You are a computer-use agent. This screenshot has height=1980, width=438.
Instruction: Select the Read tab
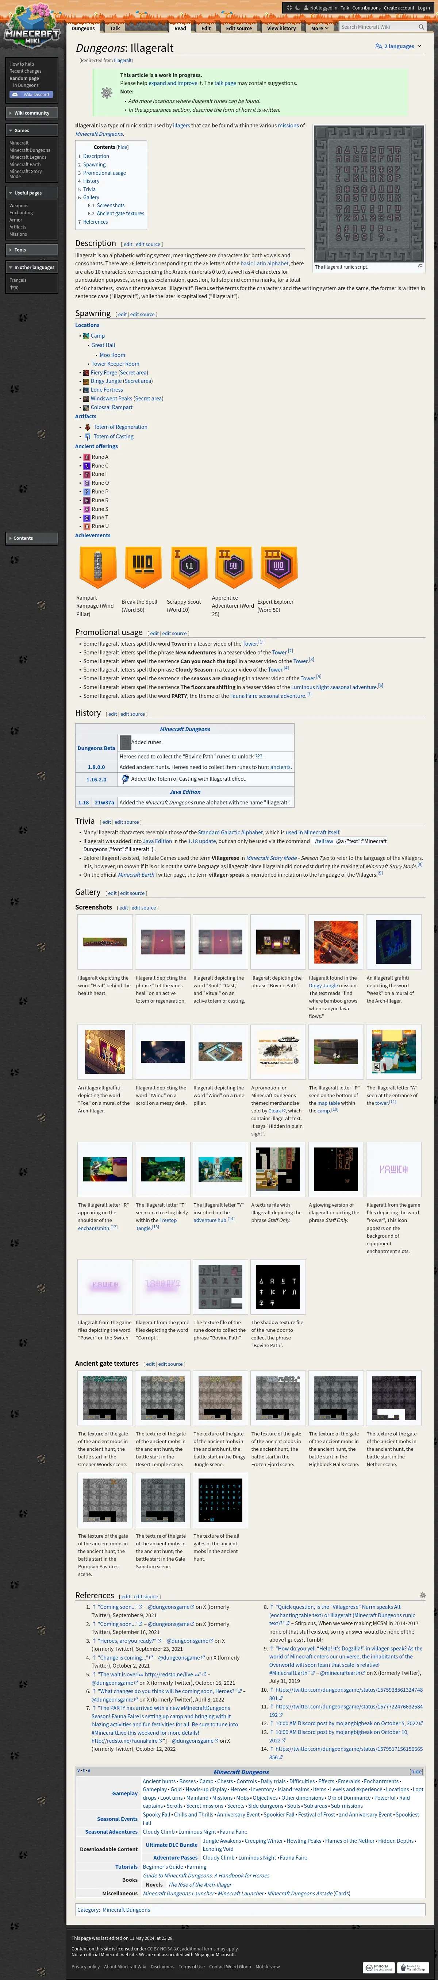point(180,28)
